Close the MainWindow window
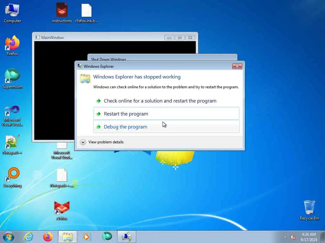The image size is (325, 243). (x=190, y=38)
